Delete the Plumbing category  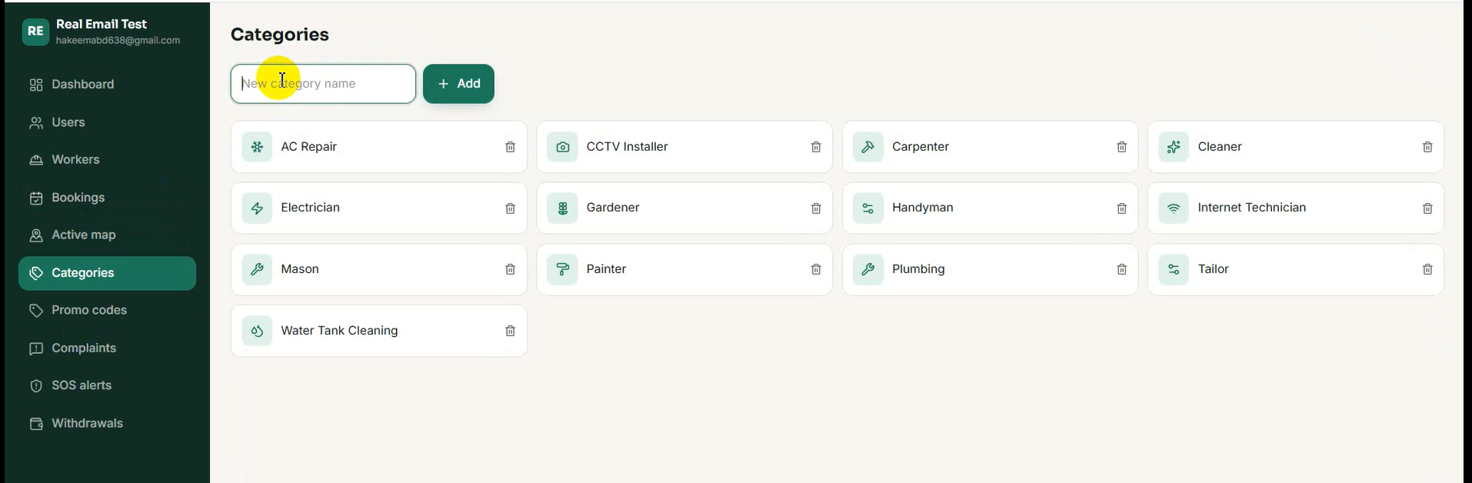pos(1121,269)
